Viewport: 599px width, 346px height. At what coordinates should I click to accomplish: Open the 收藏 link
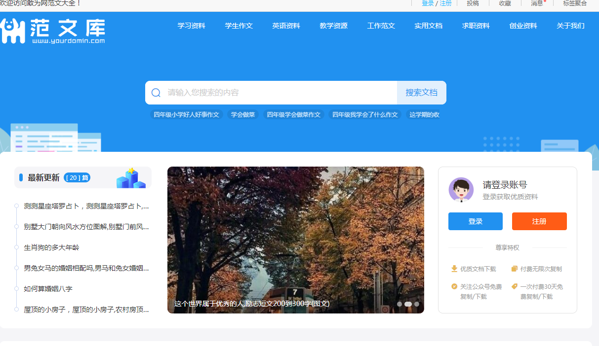[505, 3]
